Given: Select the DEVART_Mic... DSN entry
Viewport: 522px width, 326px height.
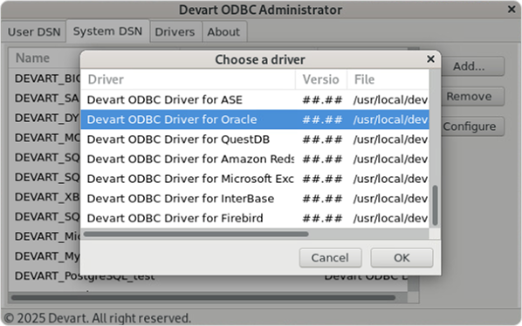Looking at the screenshot, I should pos(47,236).
